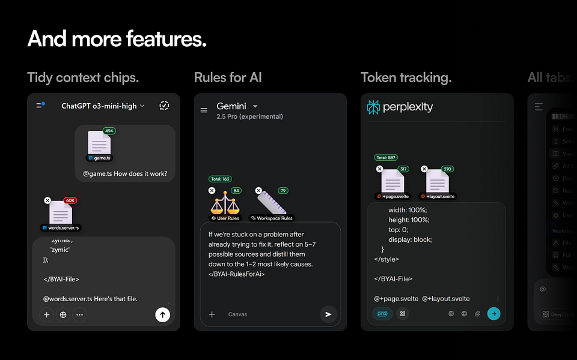Click the DeepThink button in the last card

point(558,314)
